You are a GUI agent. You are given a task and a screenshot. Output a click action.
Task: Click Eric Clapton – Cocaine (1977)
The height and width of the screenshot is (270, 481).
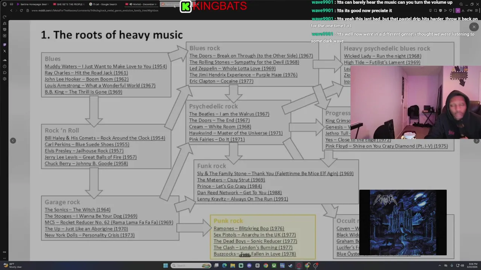pyautogui.click(x=221, y=81)
